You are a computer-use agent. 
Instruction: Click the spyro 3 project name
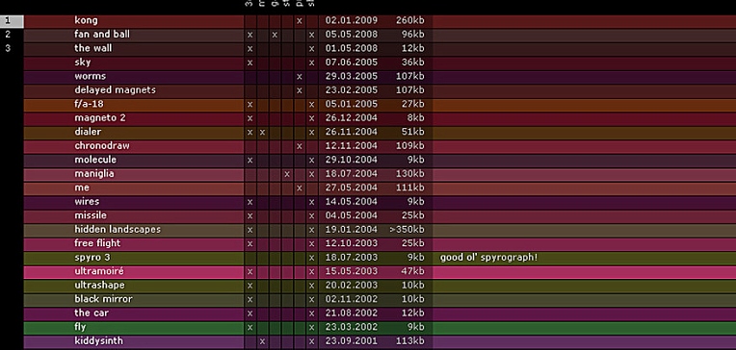click(92, 258)
